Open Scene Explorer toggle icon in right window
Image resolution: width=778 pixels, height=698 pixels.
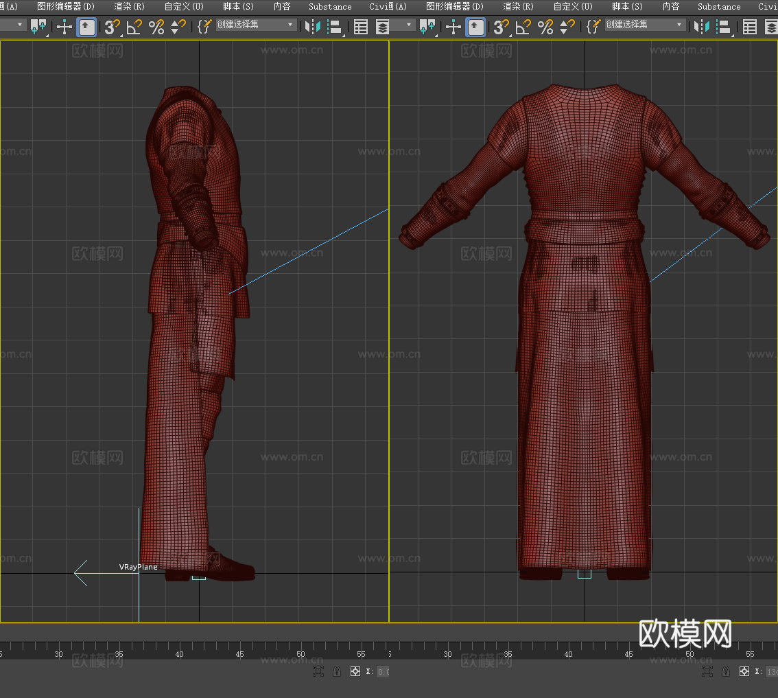[750, 27]
